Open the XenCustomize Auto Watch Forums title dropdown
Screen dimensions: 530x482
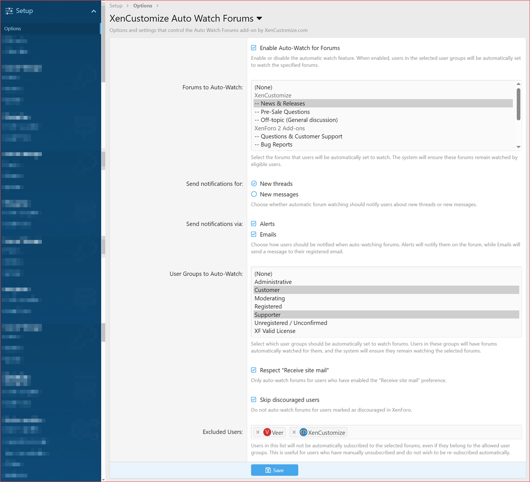(259, 18)
